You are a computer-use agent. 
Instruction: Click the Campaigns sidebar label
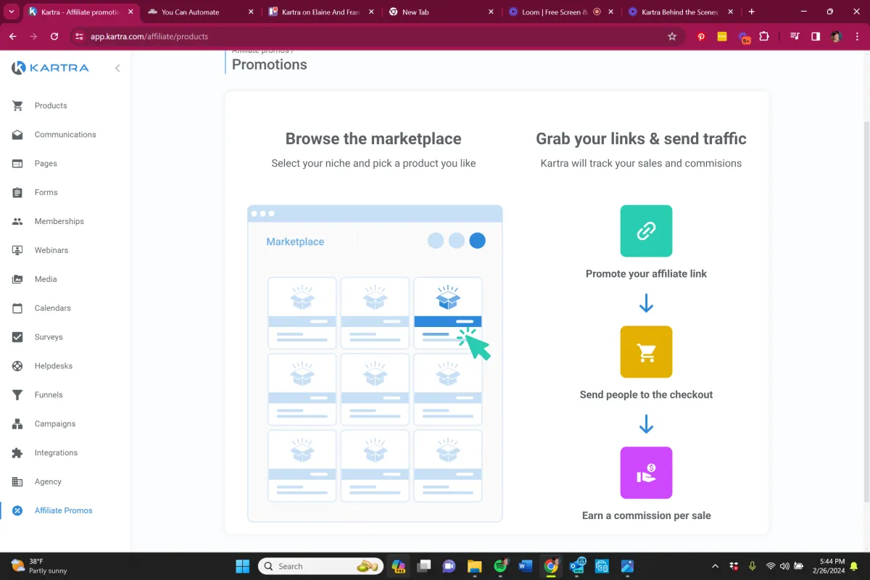click(55, 424)
